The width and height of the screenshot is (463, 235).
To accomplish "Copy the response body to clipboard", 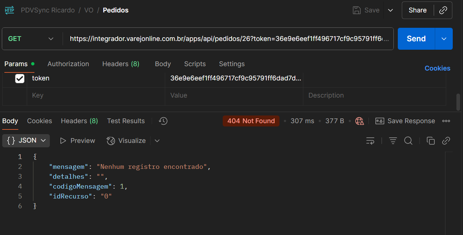I will pyautogui.click(x=431, y=141).
